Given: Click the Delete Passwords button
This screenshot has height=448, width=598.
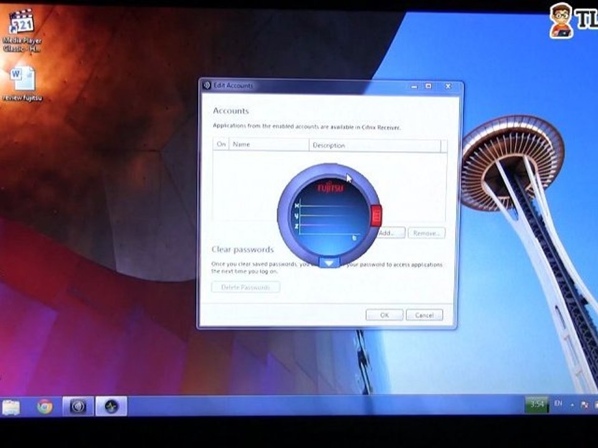Looking at the screenshot, I should pyautogui.click(x=245, y=287).
